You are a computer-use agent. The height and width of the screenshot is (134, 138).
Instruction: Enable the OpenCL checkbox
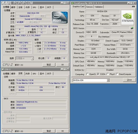coord(87,74)
